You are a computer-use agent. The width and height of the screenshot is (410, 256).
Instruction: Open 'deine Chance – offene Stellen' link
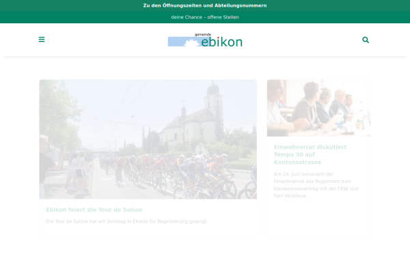(x=205, y=17)
